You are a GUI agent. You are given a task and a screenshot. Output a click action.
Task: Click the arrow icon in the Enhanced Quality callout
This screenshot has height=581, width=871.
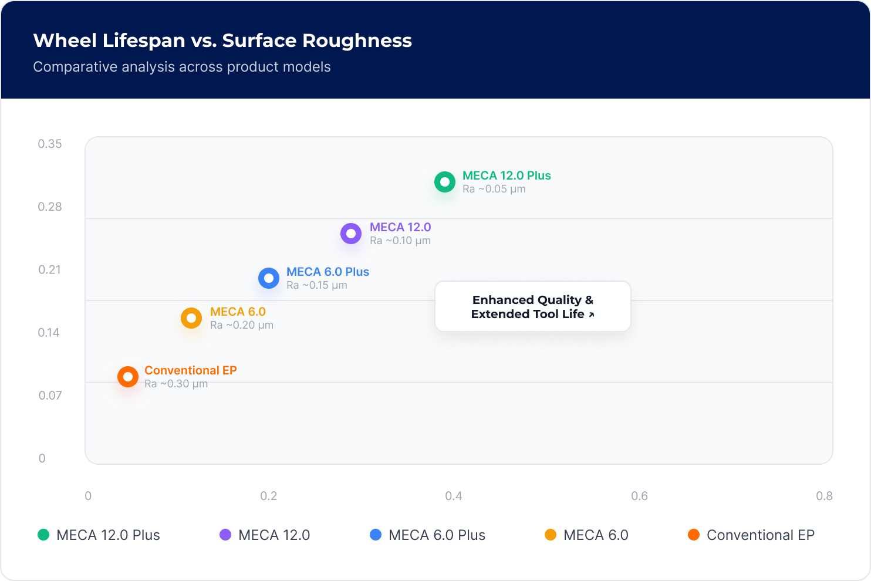pos(591,315)
